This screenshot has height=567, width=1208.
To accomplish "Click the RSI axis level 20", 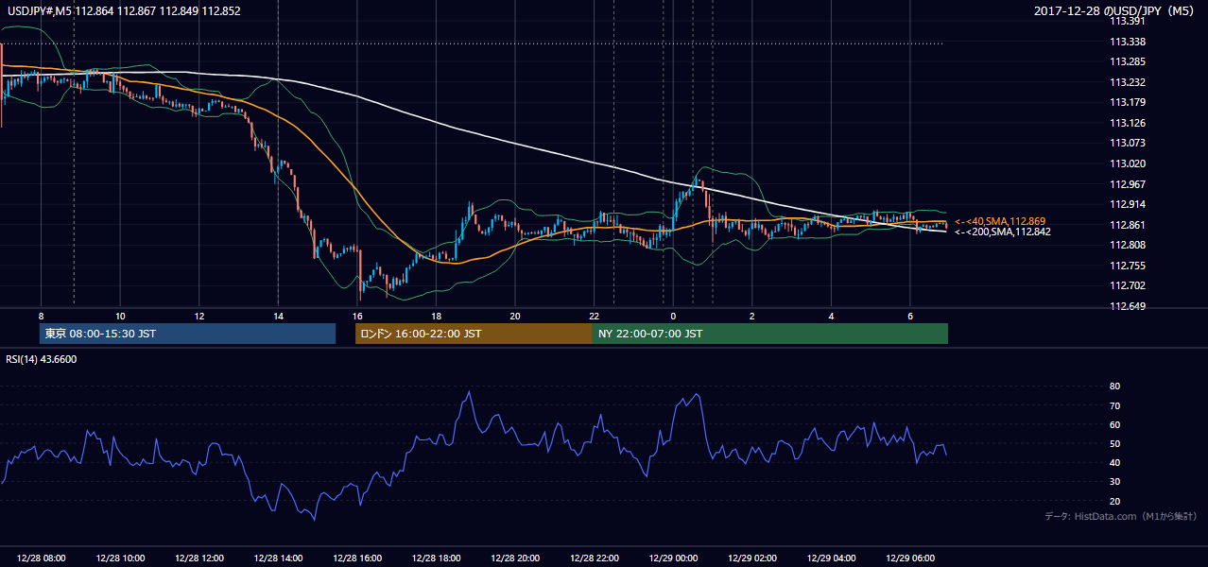I will point(1114,501).
